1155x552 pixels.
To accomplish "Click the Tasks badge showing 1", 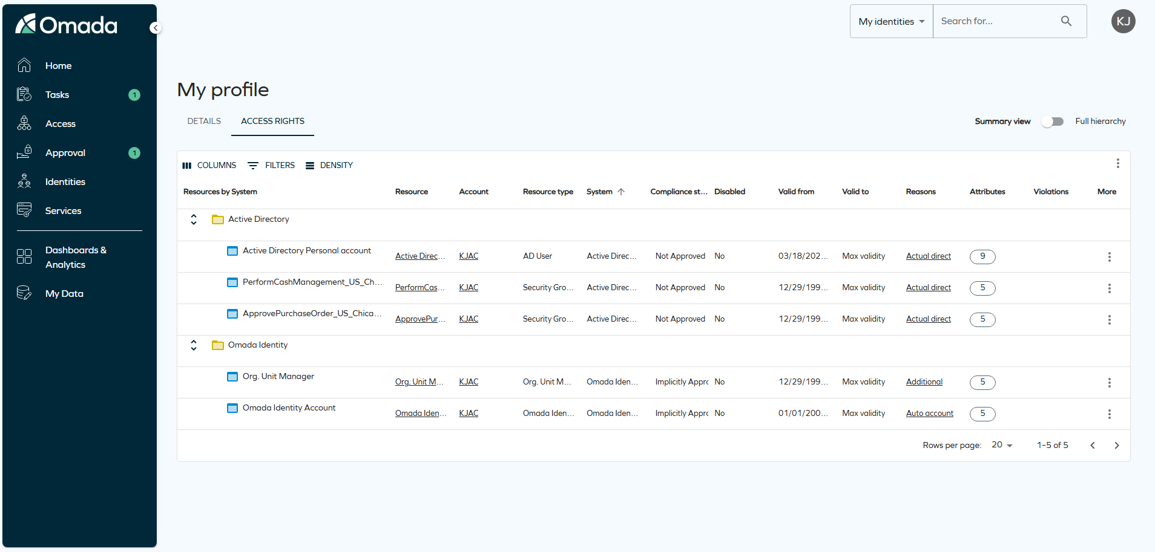I will (134, 95).
